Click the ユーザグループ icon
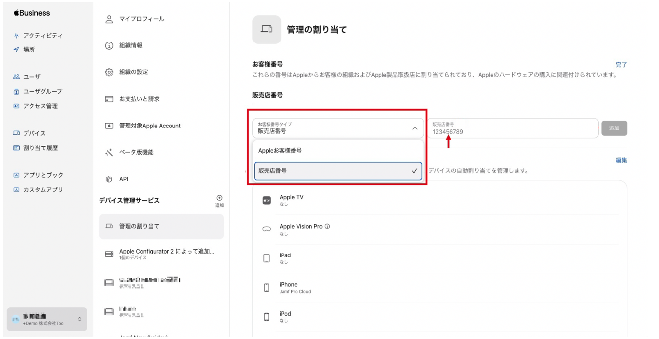659x339 pixels. (16, 91)
